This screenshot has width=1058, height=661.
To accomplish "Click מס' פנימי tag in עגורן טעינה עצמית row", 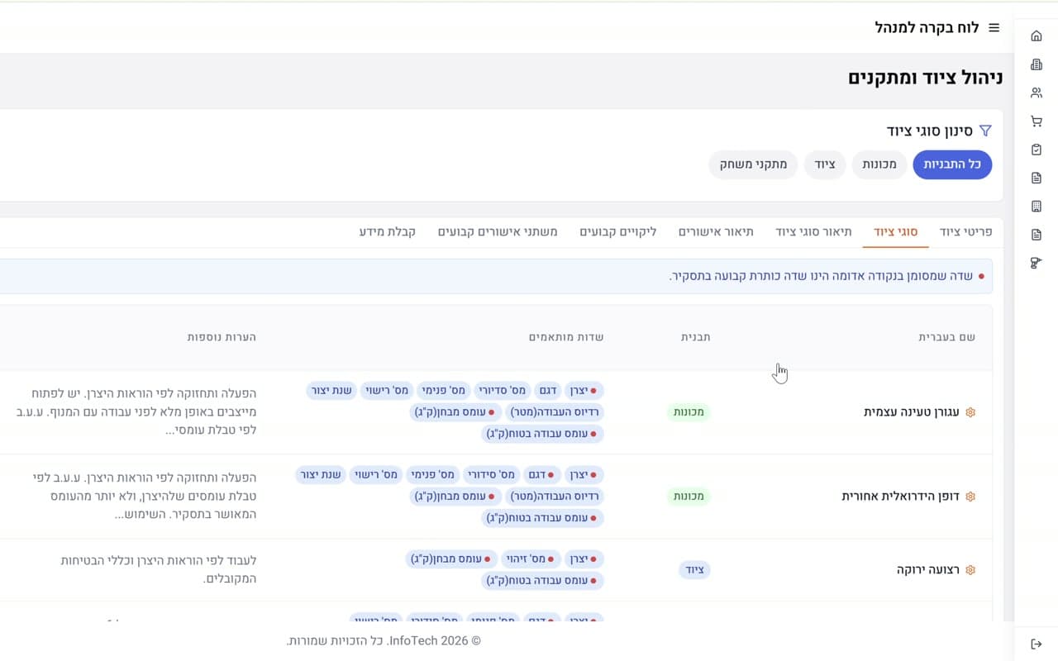I will (x=443, y=390).
